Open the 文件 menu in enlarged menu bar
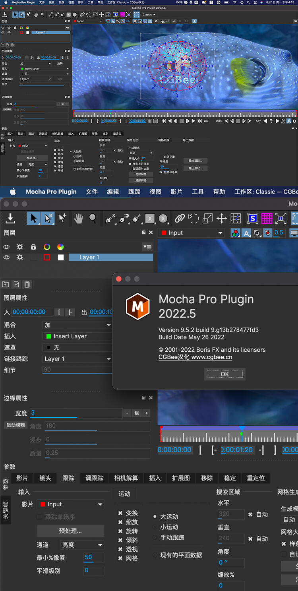The width and height of the screenshot is (298, 591). point(92,192)
